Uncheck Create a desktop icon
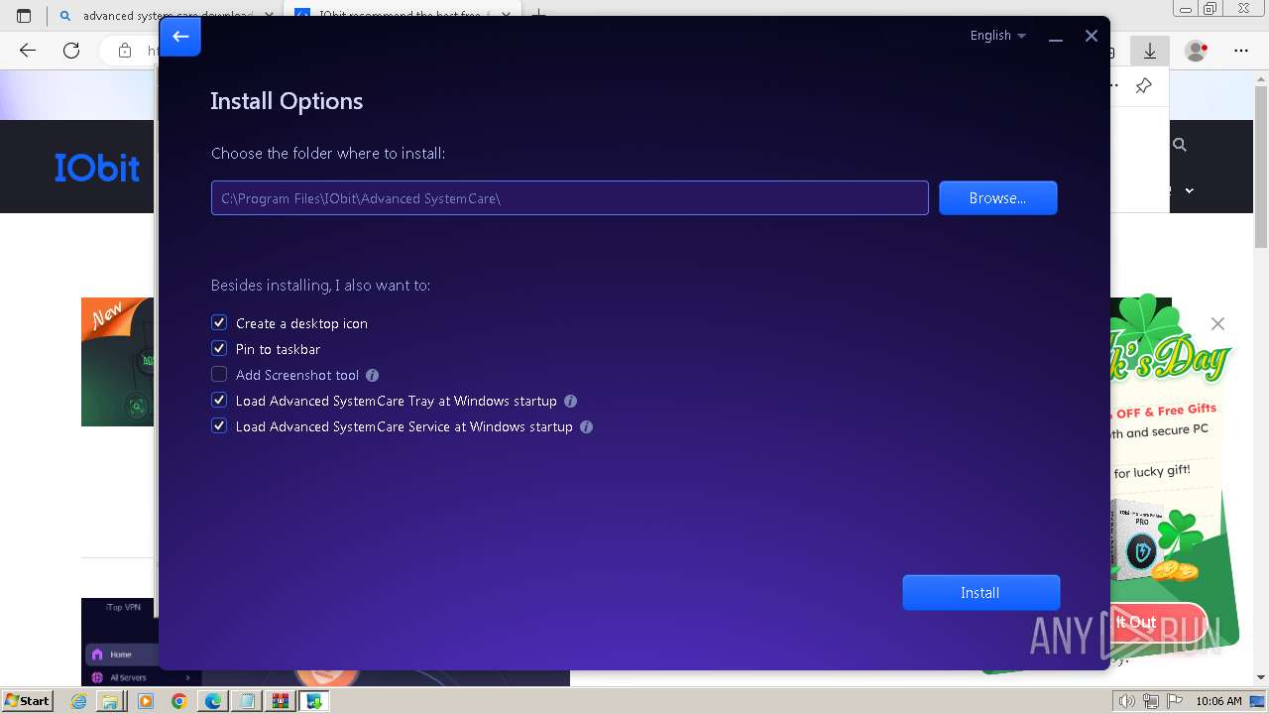The height and width of the screenshot is (714, 1269). click(x=219, y=323)
